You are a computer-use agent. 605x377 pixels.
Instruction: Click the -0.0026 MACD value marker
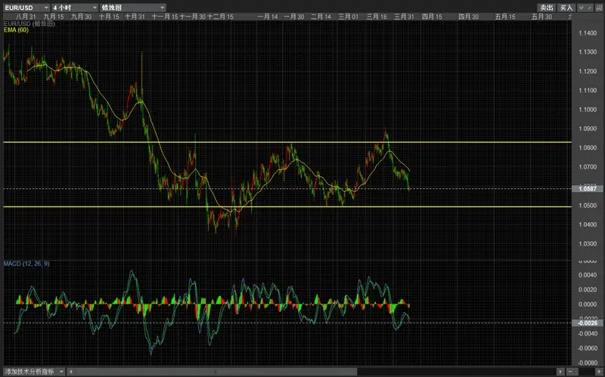point(588,323)
